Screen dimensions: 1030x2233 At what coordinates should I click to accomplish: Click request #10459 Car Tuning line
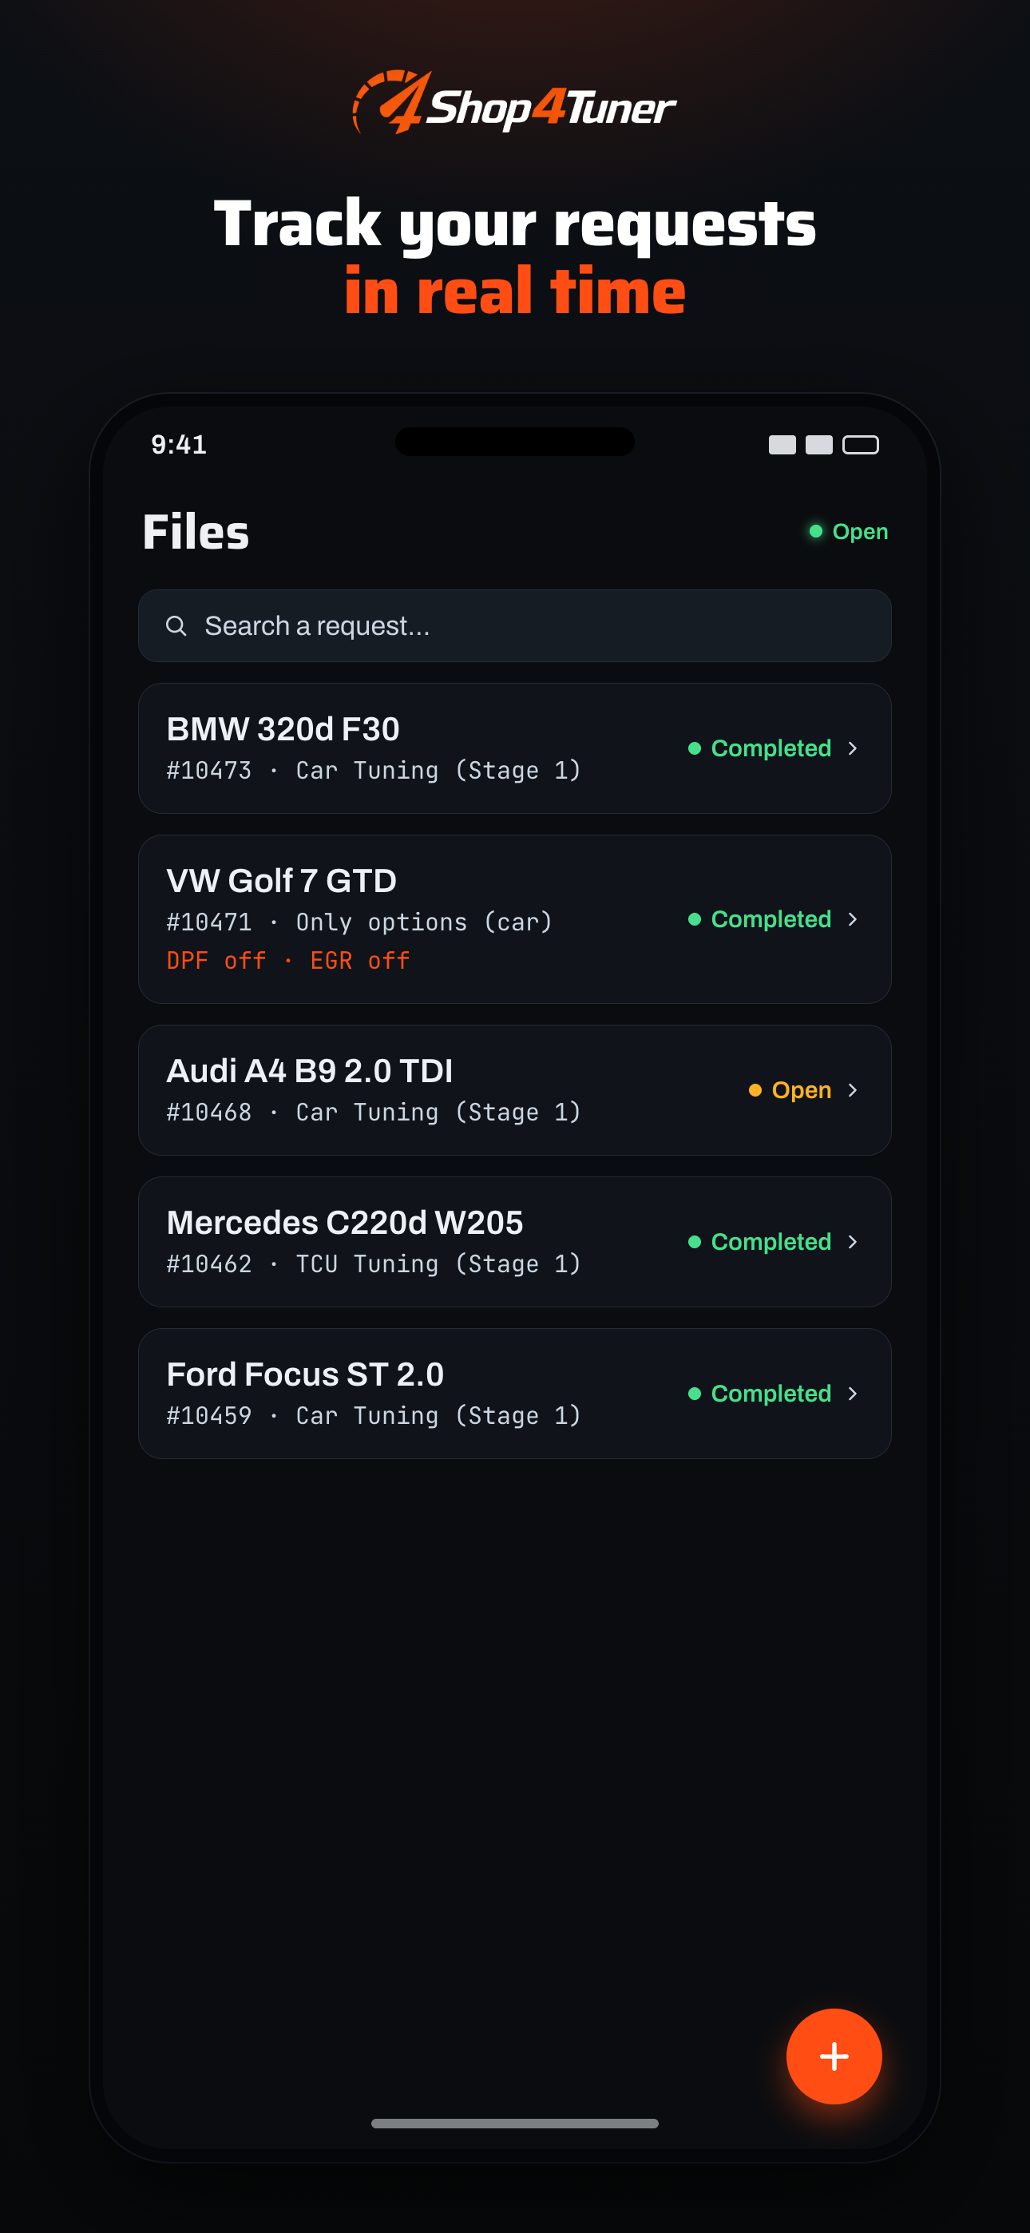tap(374, 1415)
